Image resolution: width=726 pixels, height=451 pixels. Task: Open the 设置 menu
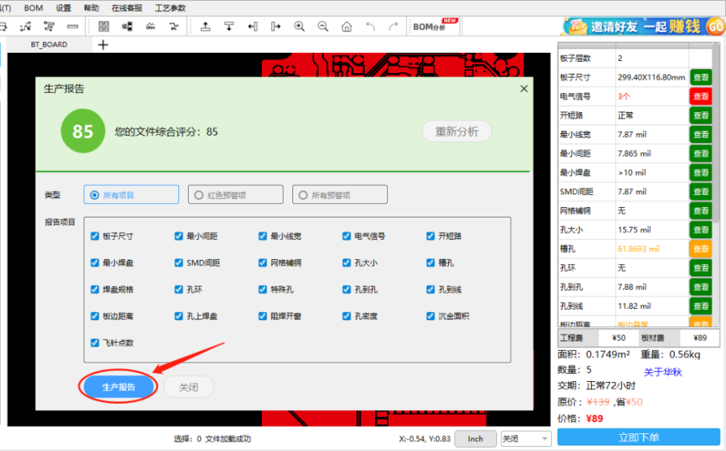pyautogui.click(x=63, y=8)
